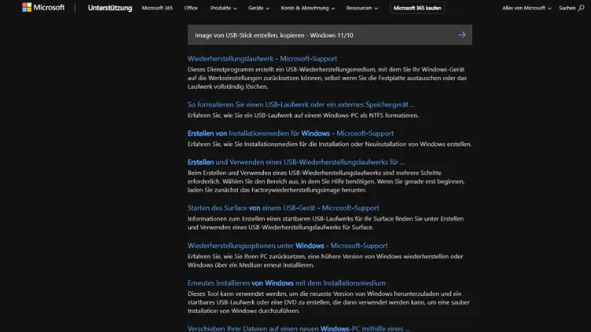Open the Unterstützung home link
Image resolution: width=591 pixels, height=332 pixels.
click(110, 8)
